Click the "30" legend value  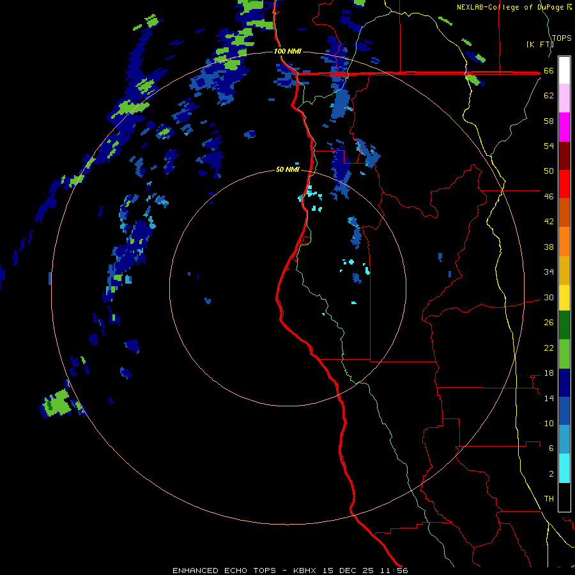pos(549,297)
